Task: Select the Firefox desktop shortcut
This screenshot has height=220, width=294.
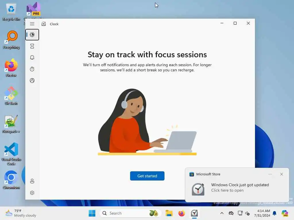Action: 11,68
